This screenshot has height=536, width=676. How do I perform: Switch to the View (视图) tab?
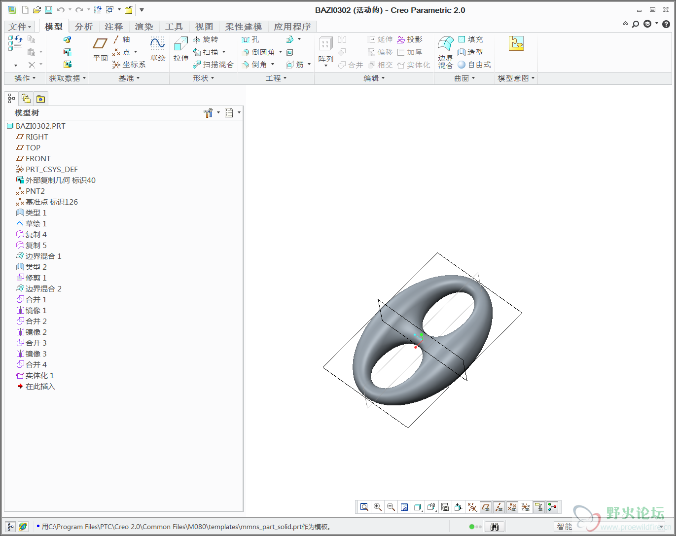(x=204, y=27)
